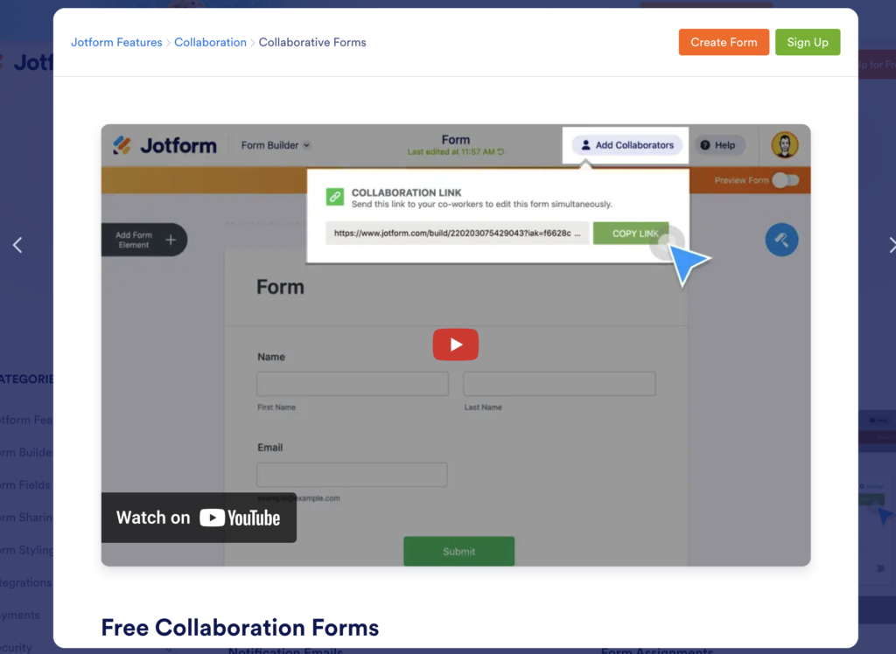Click the Add Collaborators button
The height and width of the screenshot is (654, 896).
626,145
